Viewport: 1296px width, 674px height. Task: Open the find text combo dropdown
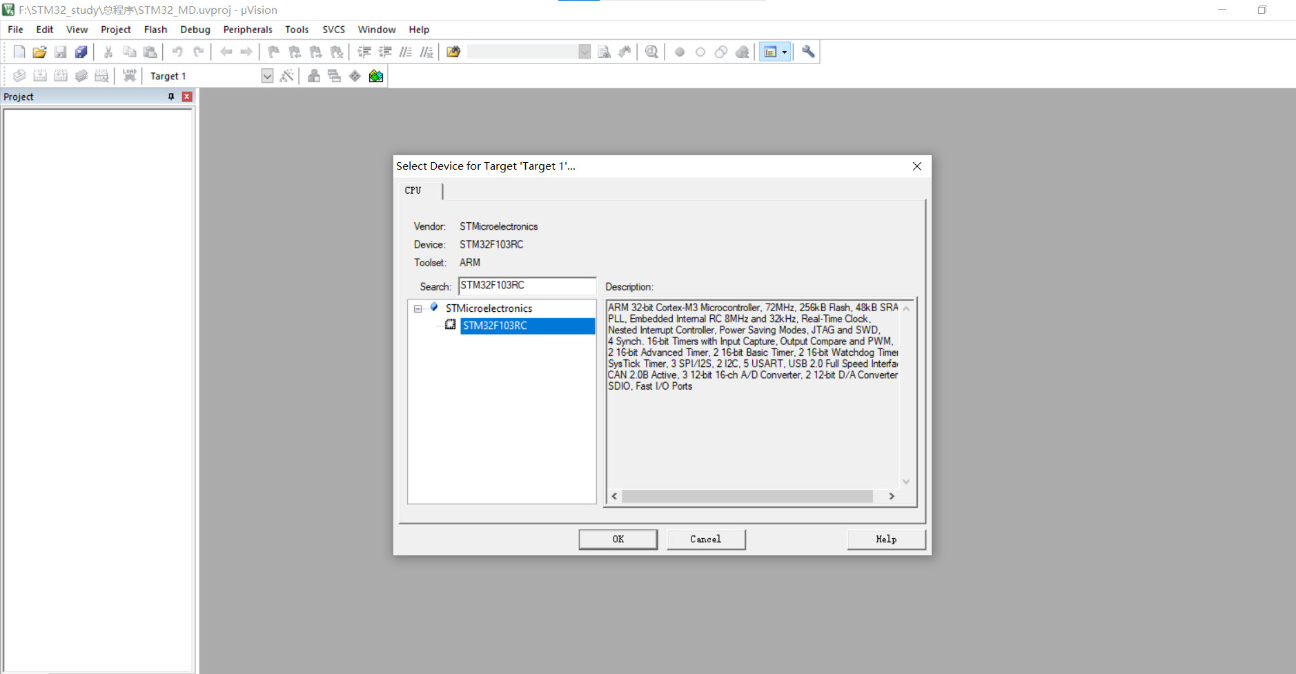(585, 52)
